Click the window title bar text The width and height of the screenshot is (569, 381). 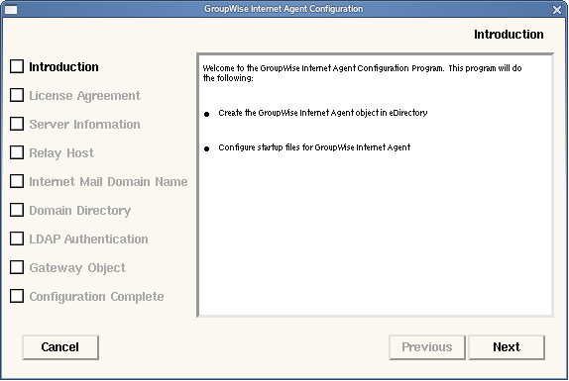(284, 9)
